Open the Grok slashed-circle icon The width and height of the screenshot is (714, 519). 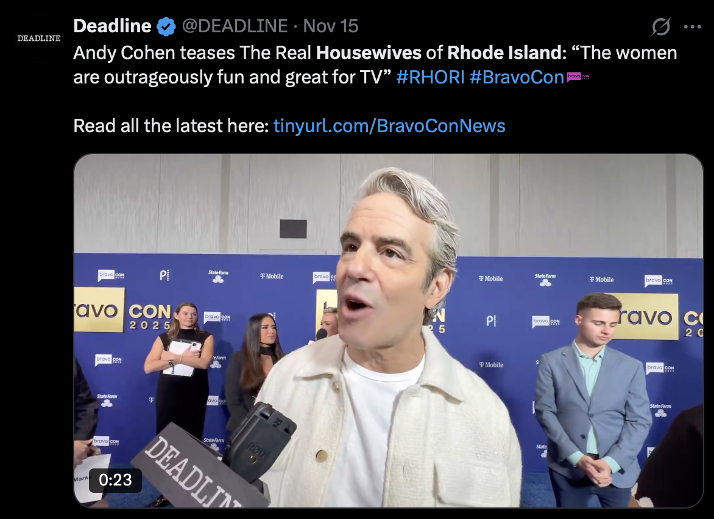coord(660,27)
